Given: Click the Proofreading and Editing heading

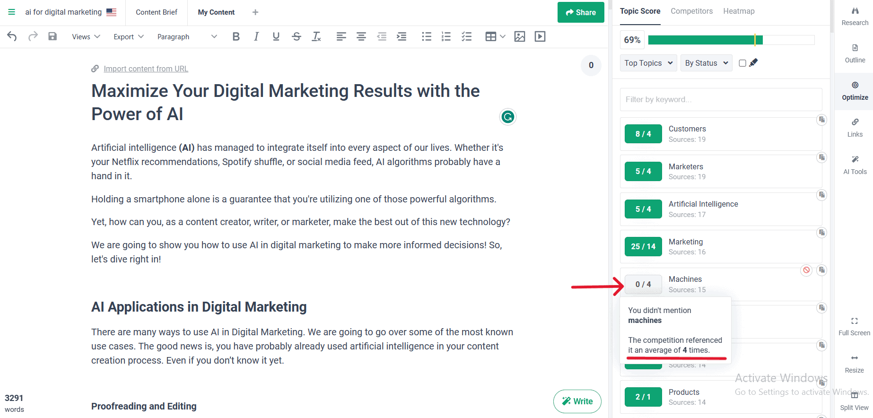Looking at the screenshot, I should pos(144,406).
